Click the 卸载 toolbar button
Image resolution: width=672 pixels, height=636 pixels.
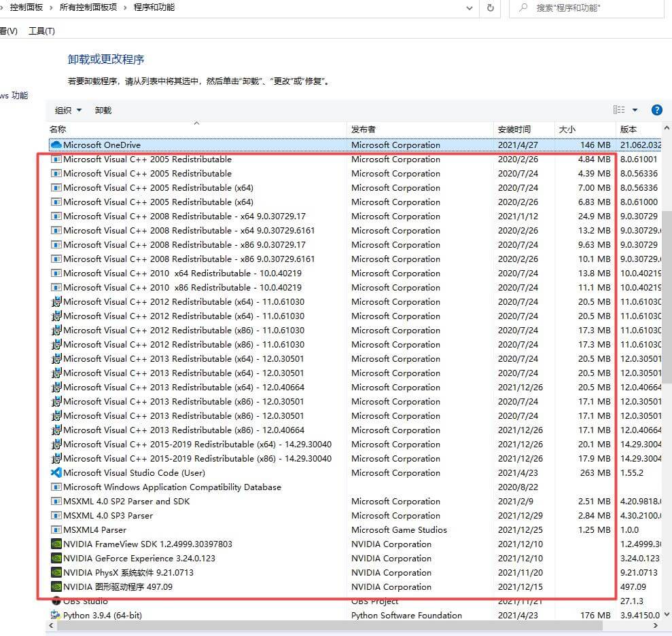[103, 111]
